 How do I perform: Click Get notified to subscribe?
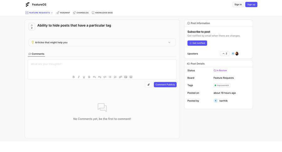(x=197, y=43)
